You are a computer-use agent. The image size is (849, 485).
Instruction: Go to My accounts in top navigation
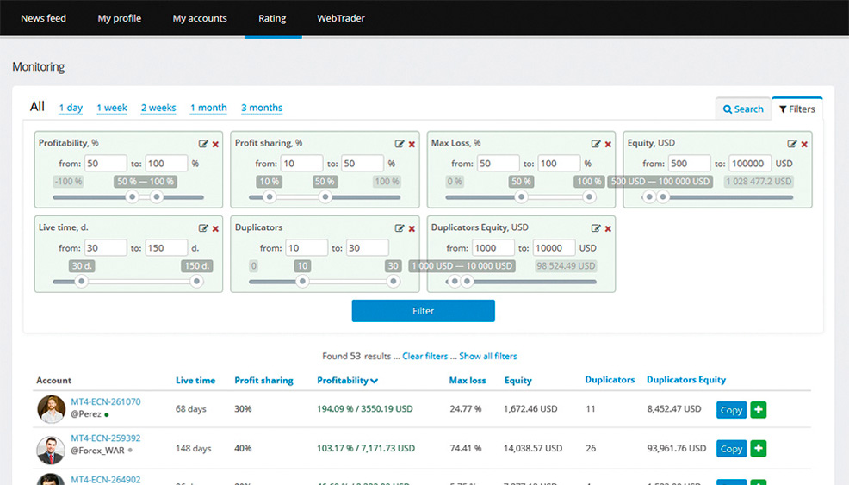[200, 18]
